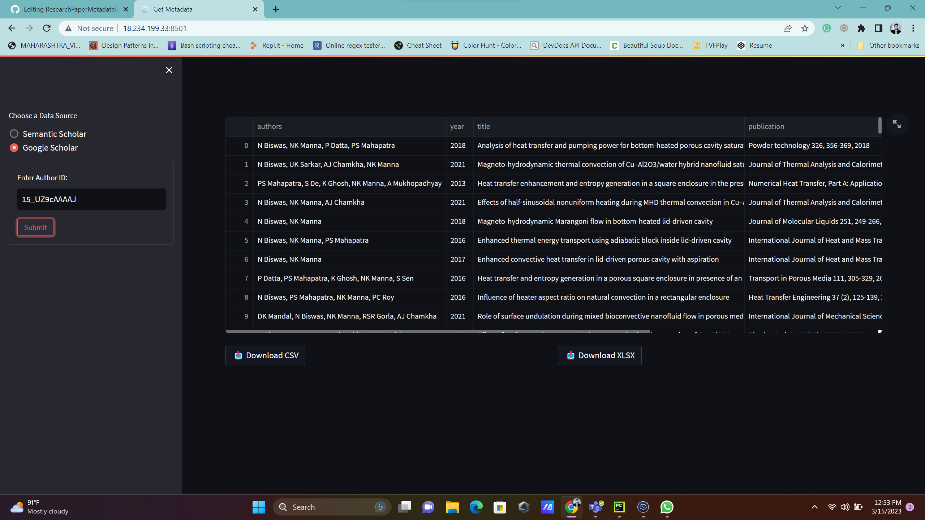The image size is (925, 520).
Task: Open WhatsApp from the taskbar
Action: (667, 507)
